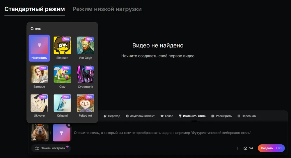Click the style description text field
The height and width of the screenshot is (158, 291).
tap(162, 133)
